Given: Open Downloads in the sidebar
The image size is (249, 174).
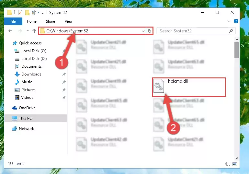Looking at the screenshot, I should pyautogui.click(x=31, y=74).
